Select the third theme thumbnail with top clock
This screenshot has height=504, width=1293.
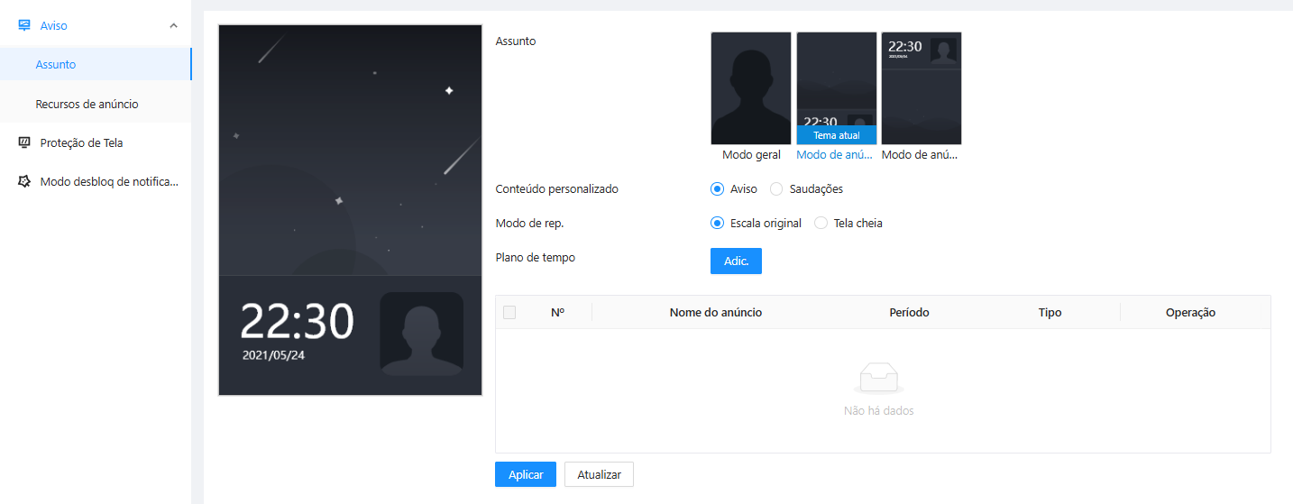(922, 88)
